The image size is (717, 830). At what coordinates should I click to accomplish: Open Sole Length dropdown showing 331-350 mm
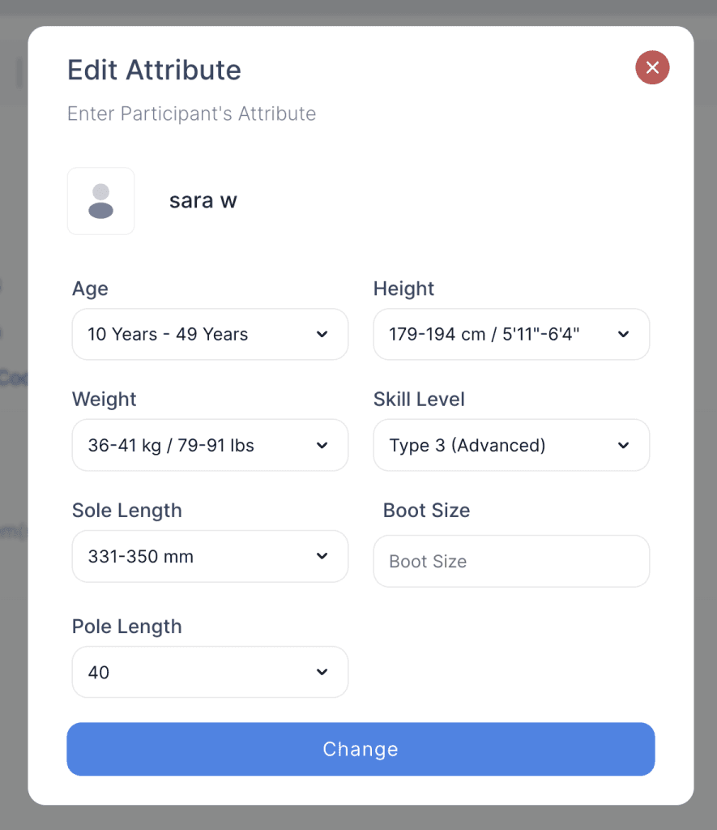click(194, 556)
